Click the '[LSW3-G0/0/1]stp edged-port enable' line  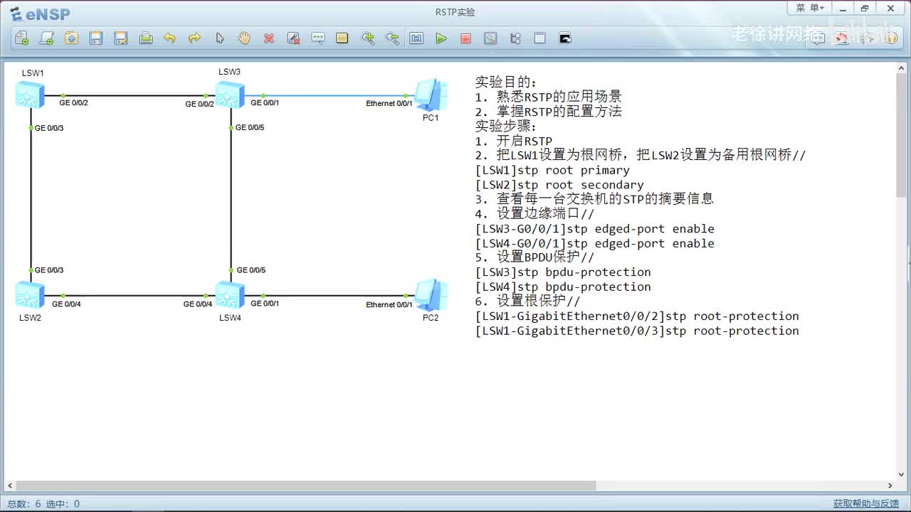click(x=594, y=229)
